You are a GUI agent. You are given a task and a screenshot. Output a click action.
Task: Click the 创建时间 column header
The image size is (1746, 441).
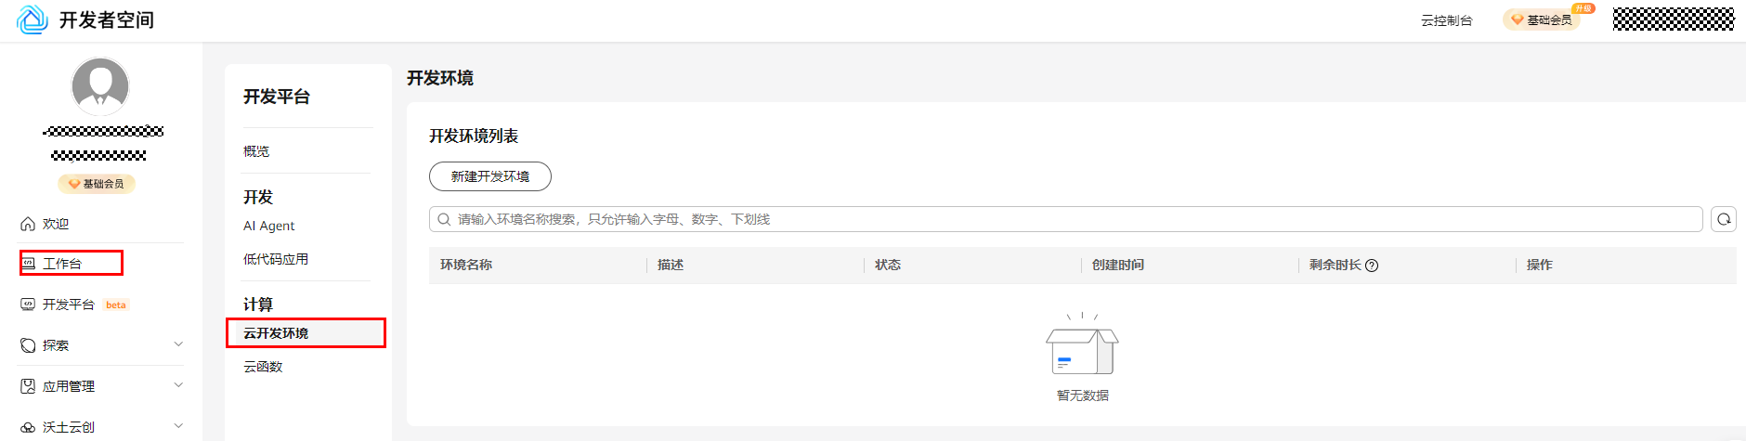click(1118, 266)
